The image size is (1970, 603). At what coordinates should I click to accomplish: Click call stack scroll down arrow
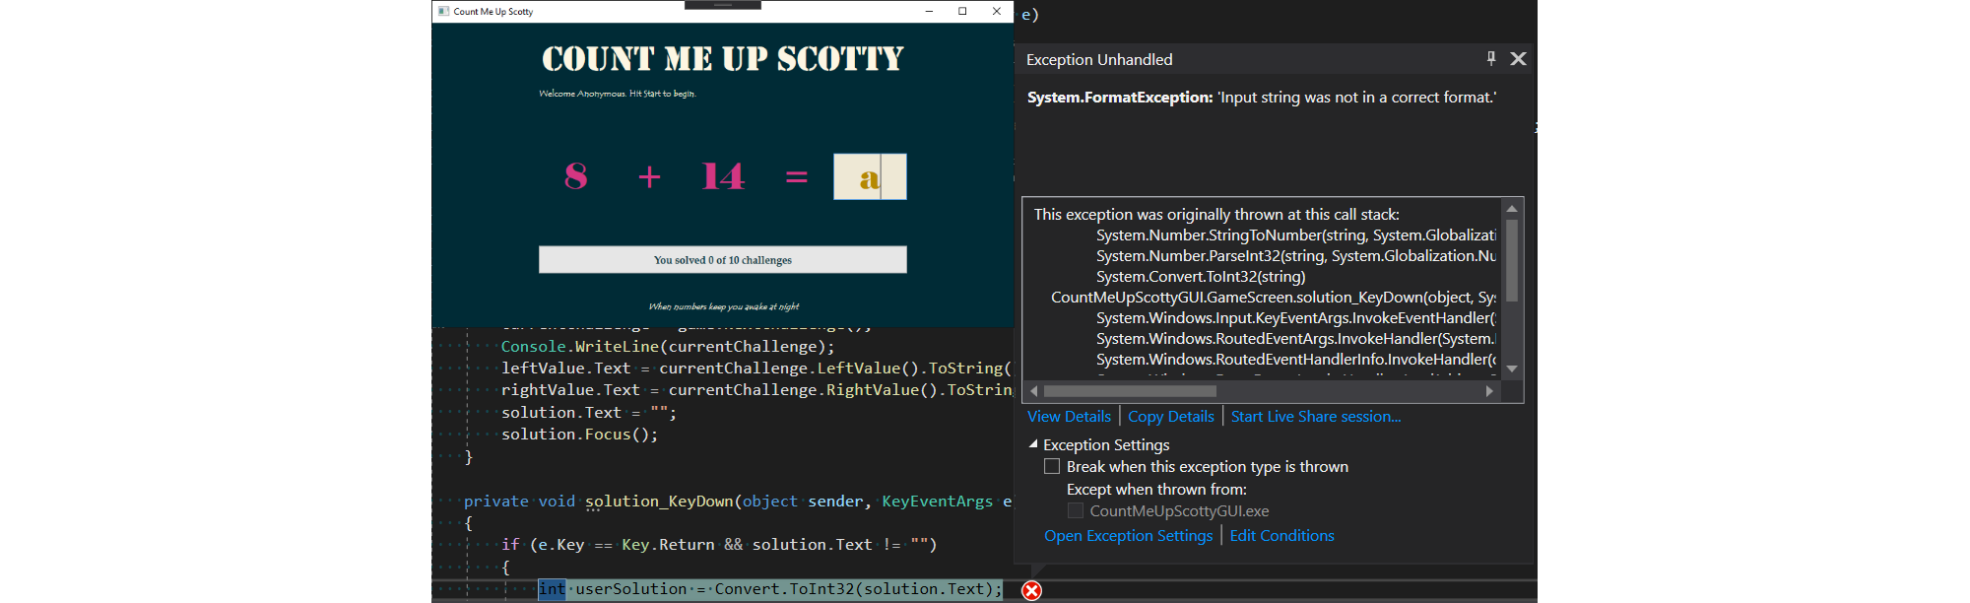pos(1512,368)
